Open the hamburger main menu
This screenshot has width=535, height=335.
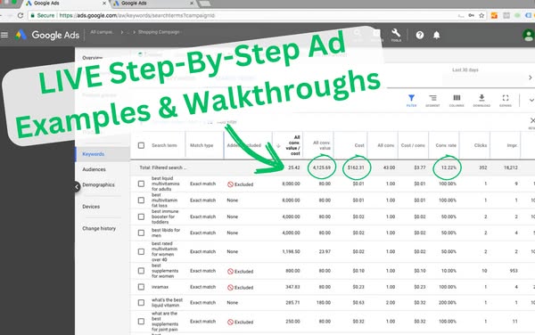pos(4,35)
